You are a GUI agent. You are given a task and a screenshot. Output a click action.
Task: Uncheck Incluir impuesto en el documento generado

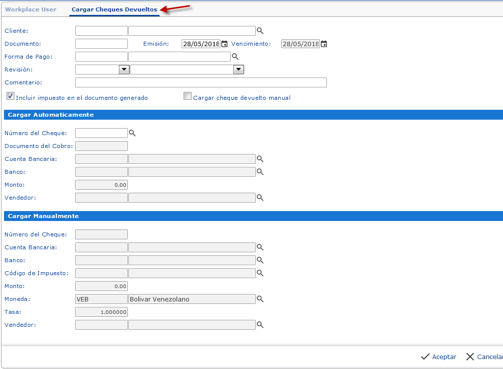click(10, 96)
